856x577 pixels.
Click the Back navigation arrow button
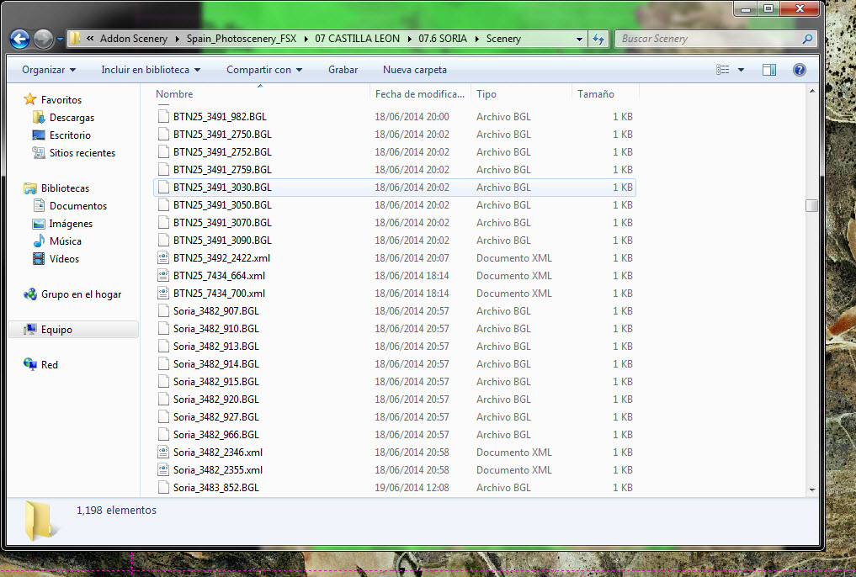tap(20, 39)
